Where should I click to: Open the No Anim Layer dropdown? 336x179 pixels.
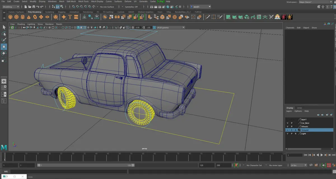[x=276, y=165]
